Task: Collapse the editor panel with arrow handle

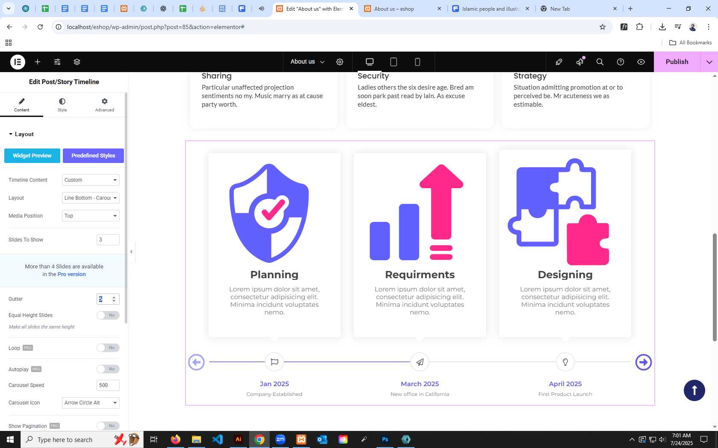Action: click(x=132, y=252)
